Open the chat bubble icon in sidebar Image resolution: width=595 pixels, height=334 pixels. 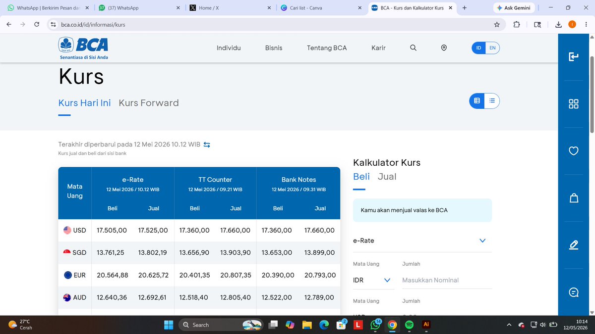[574, 292]
